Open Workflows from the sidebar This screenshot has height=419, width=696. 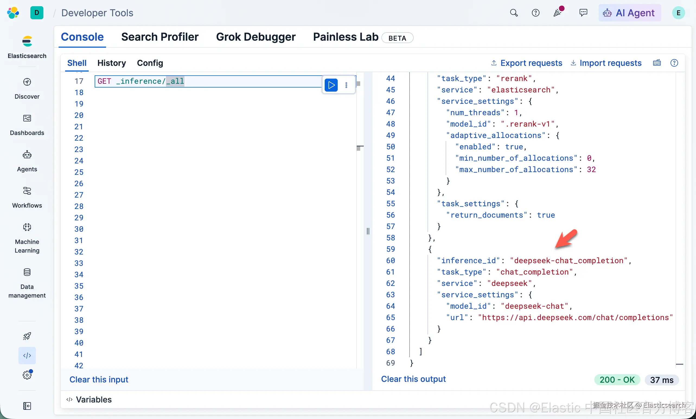pos(27,198)
